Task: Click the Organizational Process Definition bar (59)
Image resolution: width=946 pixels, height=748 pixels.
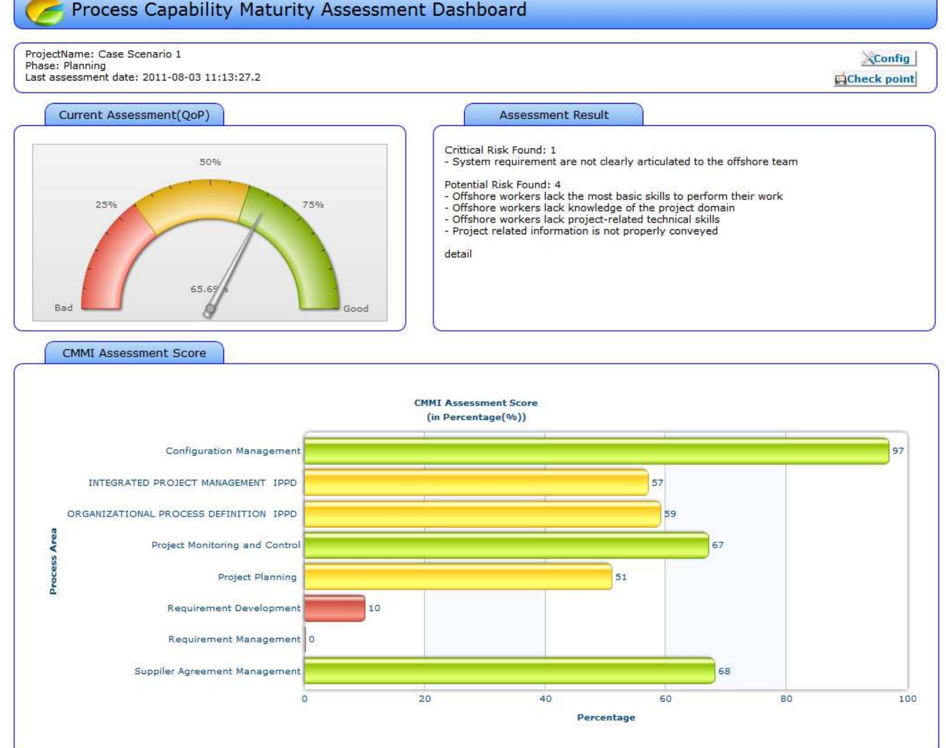Action: pyautogui.click(x=482, y=514)
